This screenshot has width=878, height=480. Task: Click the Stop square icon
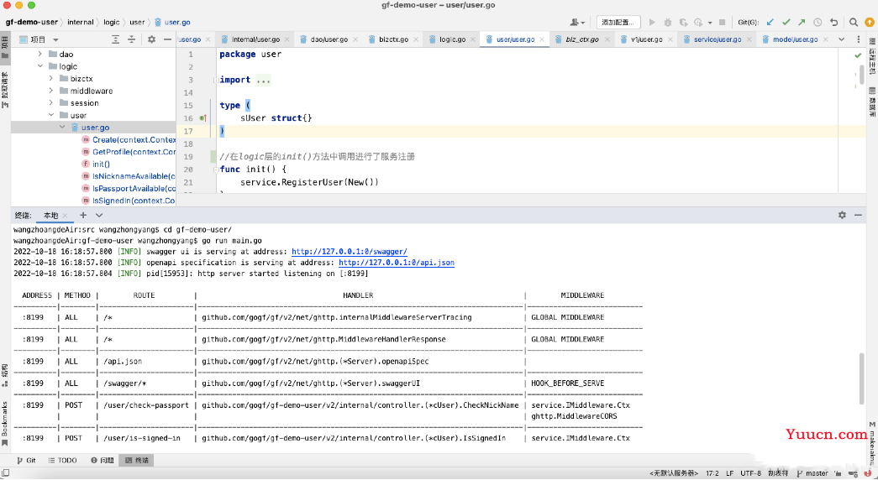(723, 23)
